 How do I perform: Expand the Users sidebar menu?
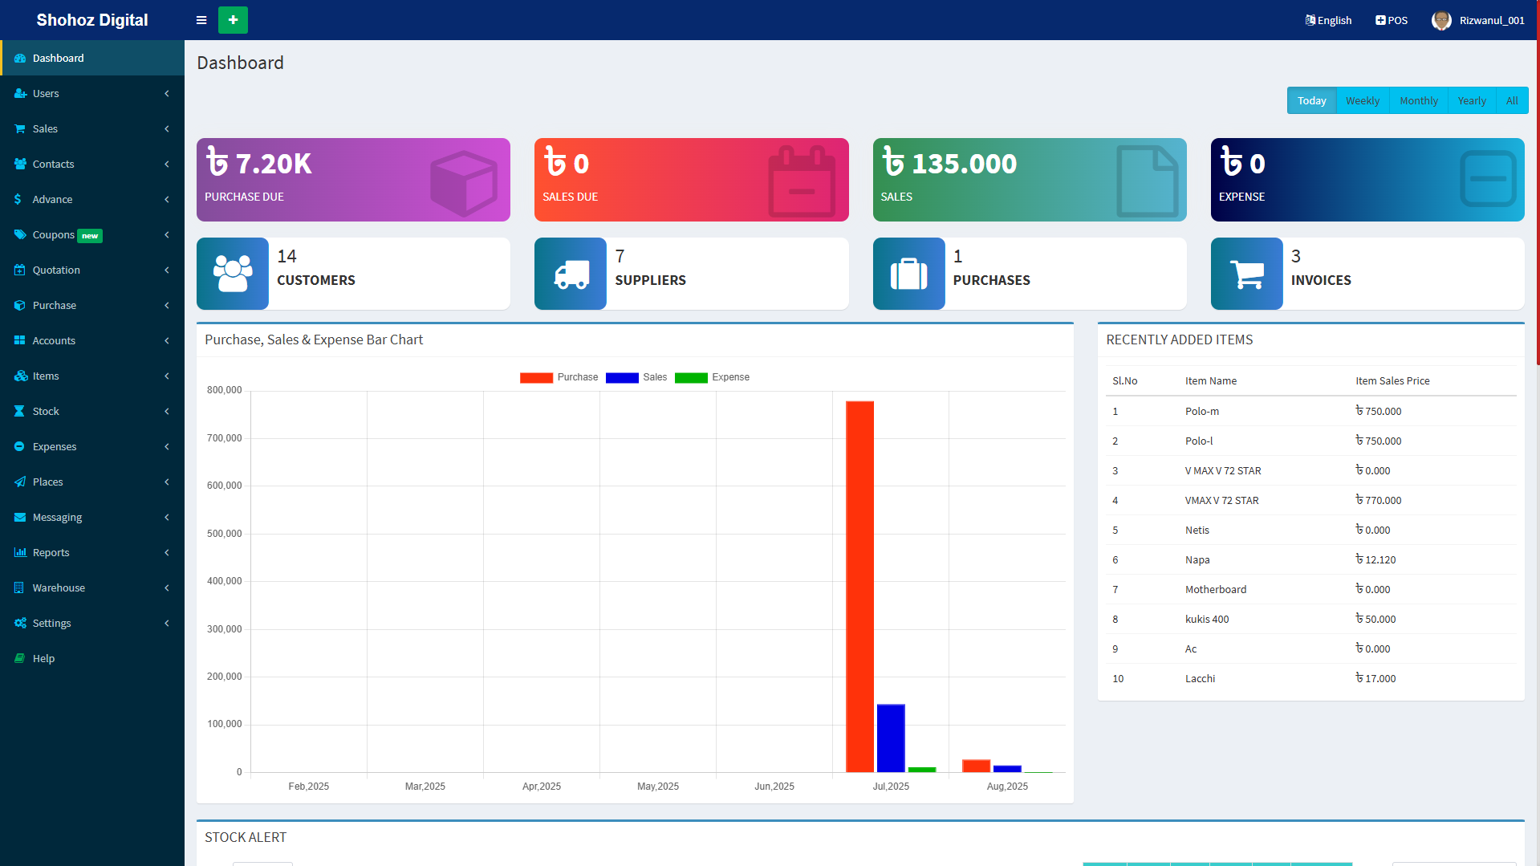coord(92,93)
